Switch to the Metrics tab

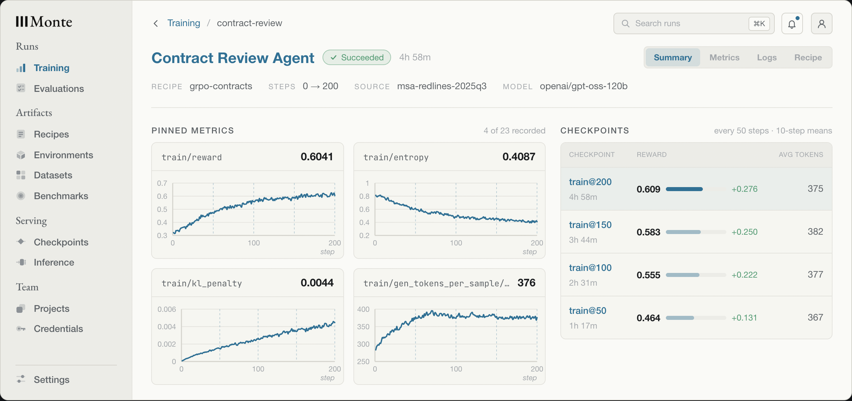tap(725, 57)
